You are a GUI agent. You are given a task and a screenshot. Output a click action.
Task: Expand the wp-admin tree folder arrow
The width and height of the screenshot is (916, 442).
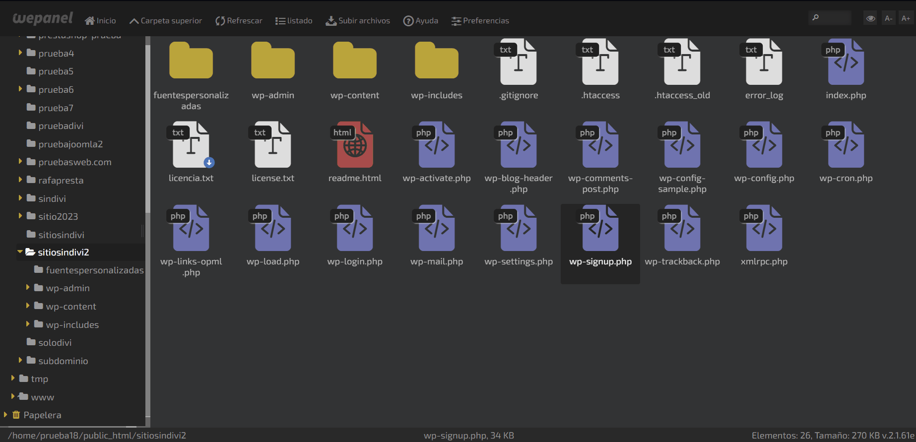click(28, 288)
